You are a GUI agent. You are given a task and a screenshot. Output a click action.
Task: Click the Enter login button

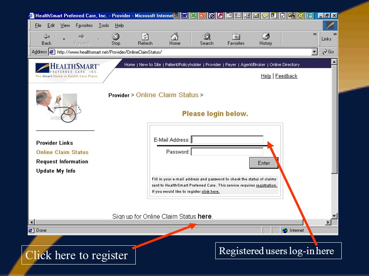click(264, 163)
